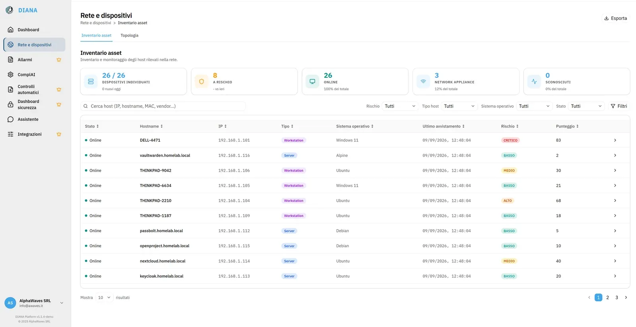The image size is (636, 327).
Task: Click the Rete e dispositivi globe icon
Action: pyautogui.click(x=10, y=45)
